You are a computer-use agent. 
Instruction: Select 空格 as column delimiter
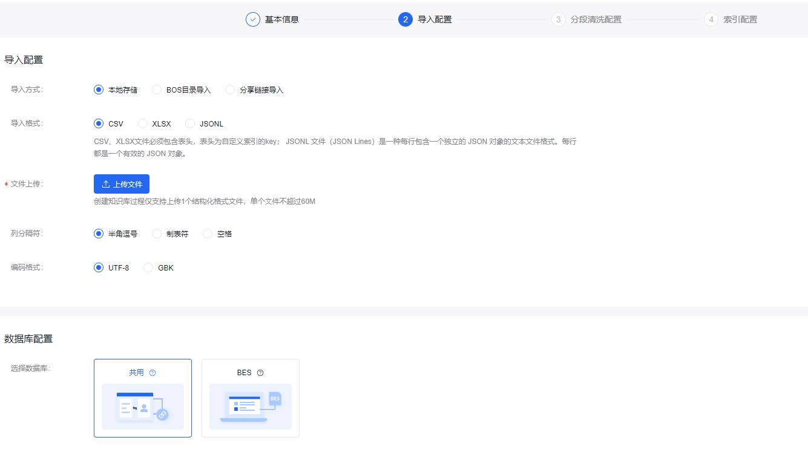(x=208, y=233)
